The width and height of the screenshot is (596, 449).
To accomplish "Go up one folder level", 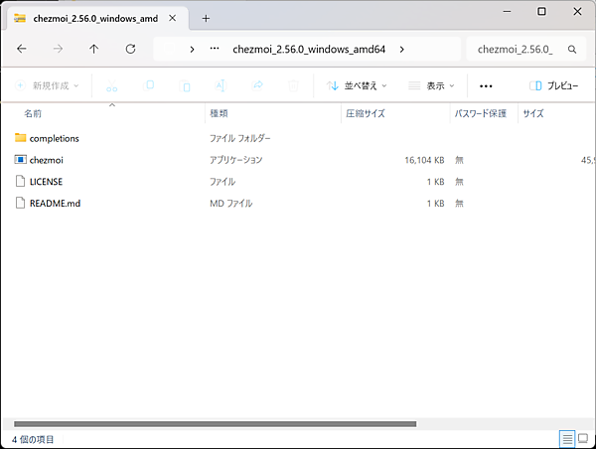I will point(93,49).
